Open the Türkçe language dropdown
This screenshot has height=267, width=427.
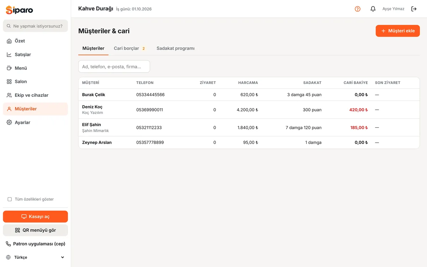[x=35, y=257]
